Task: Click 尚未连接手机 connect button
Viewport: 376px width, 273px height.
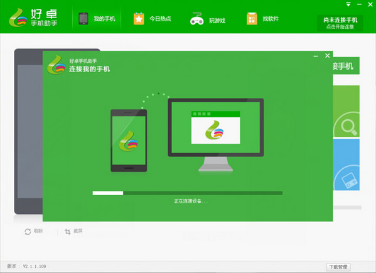Action: (340, 23)
